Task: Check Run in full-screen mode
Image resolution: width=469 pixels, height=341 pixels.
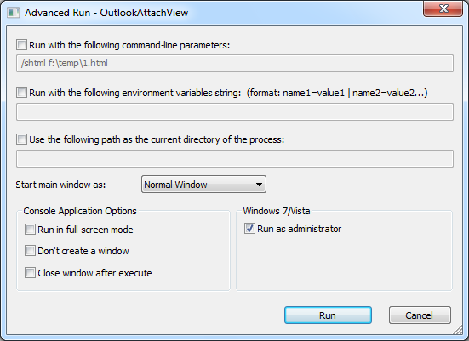Action: 30,230
